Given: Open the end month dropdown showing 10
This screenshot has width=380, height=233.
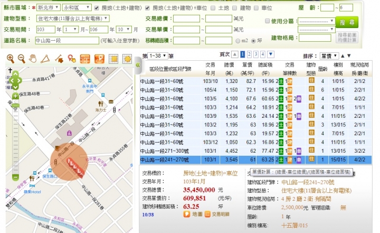Looking at the screenshot, I should [124, 30].
